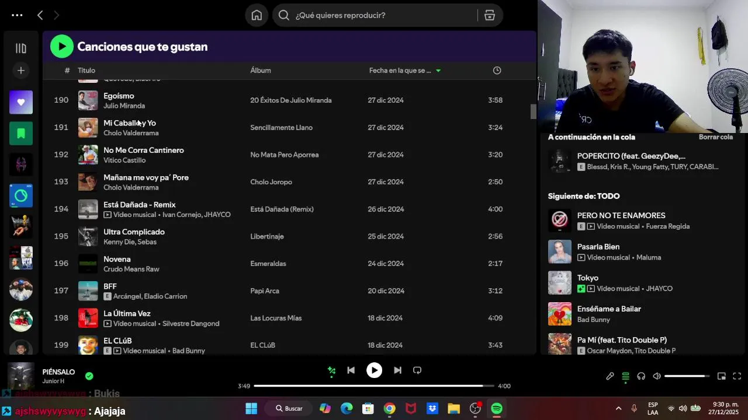This screenshot has width=748, height=420.
Task: Open the Browse icon in search bar
Action: [x=490, y=15]
